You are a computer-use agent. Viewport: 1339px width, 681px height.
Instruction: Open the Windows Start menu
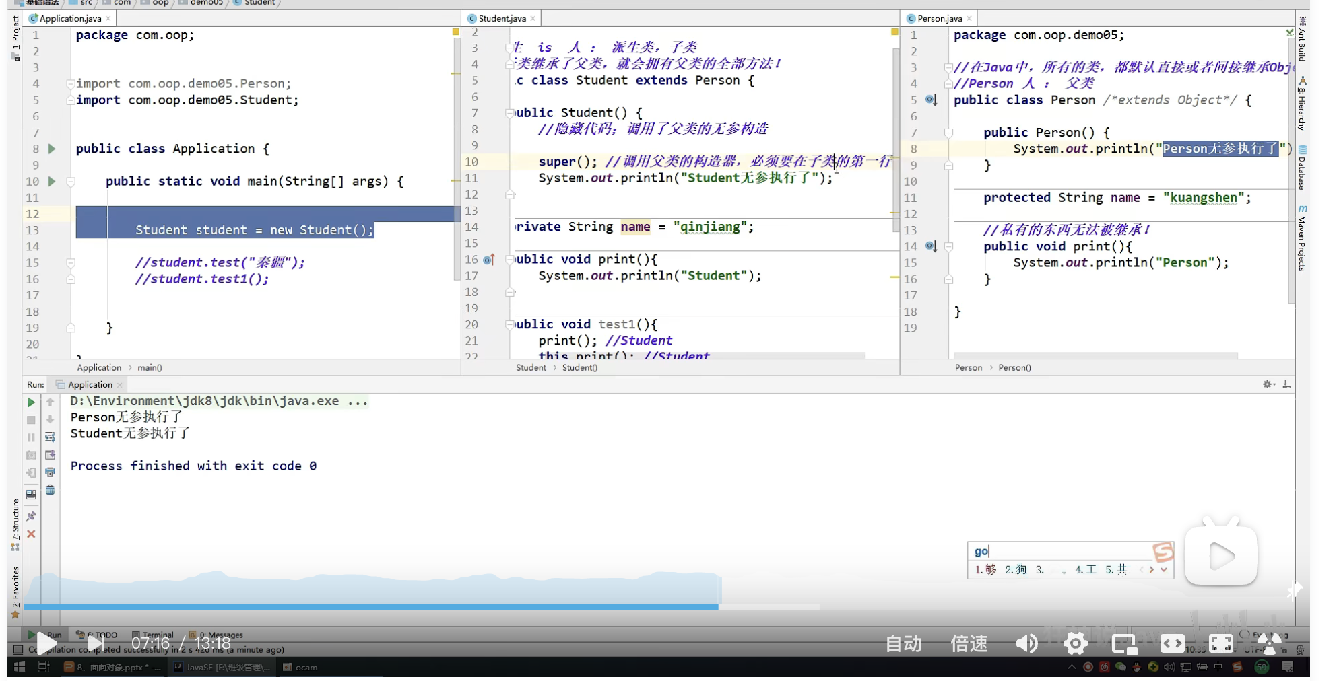(x=19, y=667)
